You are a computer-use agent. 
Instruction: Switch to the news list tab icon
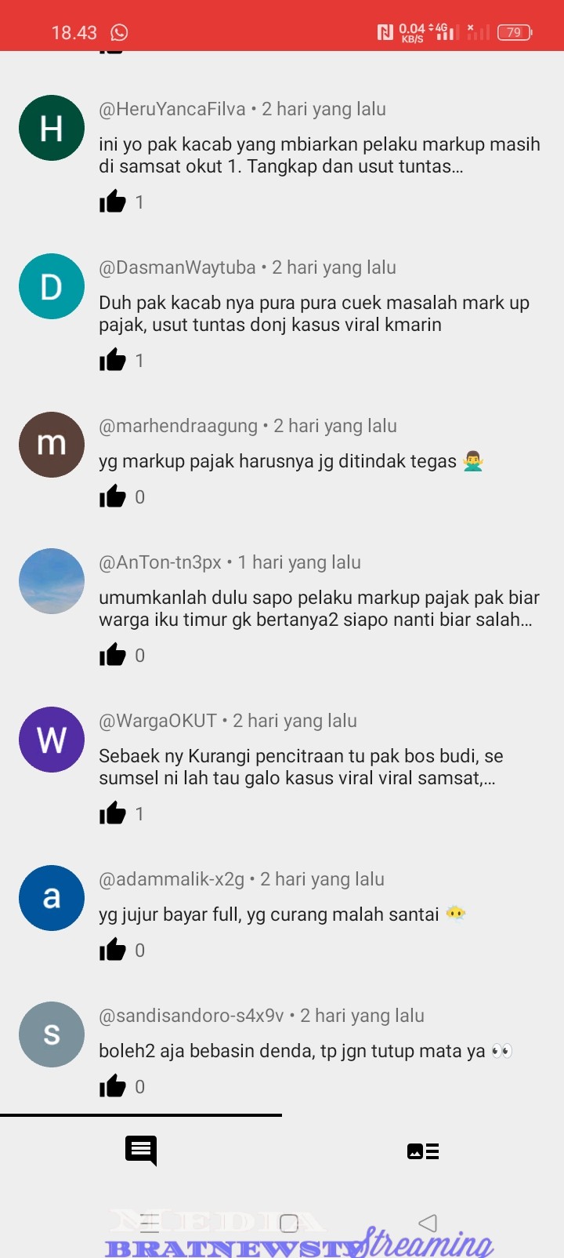(x=423, y=1151)
